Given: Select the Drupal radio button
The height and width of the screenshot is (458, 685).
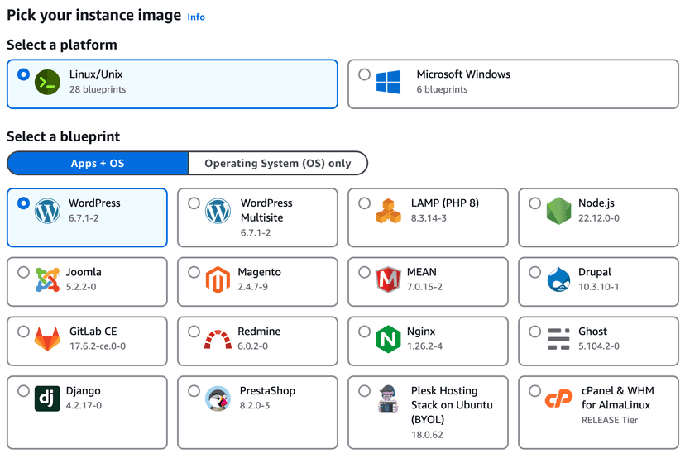Looking at the screenshot, I should (534, 273).
